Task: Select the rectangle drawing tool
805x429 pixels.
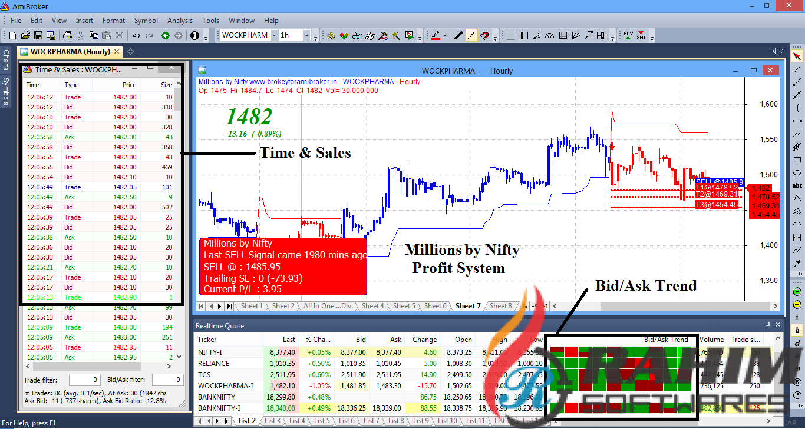Action: click(797, 159)
